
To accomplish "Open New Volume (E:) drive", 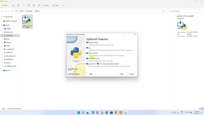I will (11, 56).
